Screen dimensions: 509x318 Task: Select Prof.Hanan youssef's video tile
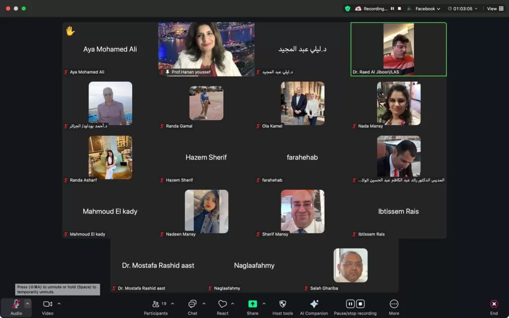pos(206,49)
